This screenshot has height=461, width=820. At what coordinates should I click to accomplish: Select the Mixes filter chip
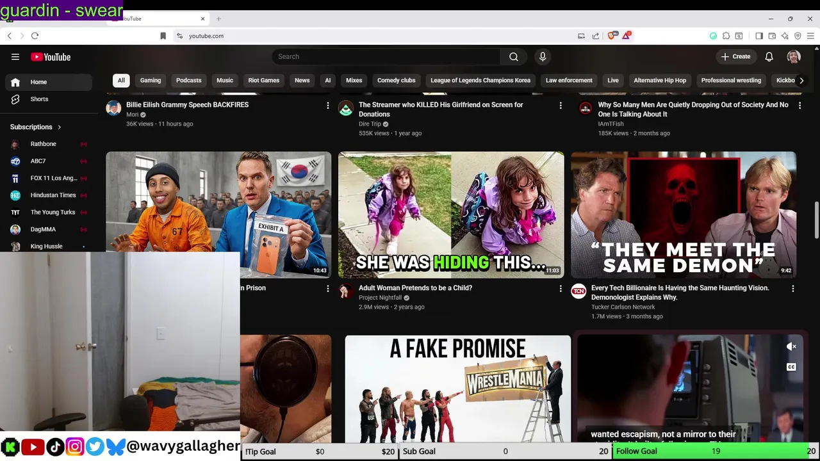point(354,80)
